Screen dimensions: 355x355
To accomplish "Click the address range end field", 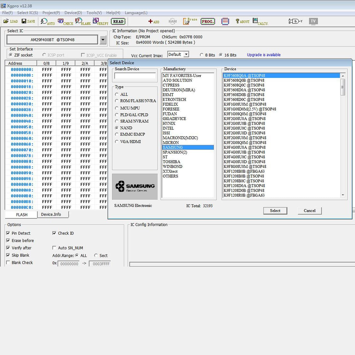I will click(x=100, y=264).
